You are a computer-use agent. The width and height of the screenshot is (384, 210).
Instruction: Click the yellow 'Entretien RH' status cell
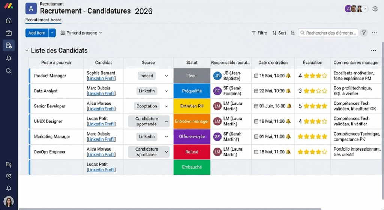[192, 106]
